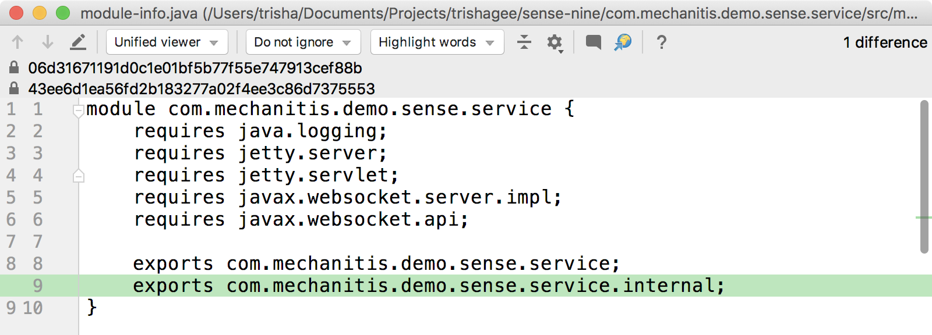This screenshot has height=335, width=932.
Task: Open the Highlight words dropdown
Action: 437,42
